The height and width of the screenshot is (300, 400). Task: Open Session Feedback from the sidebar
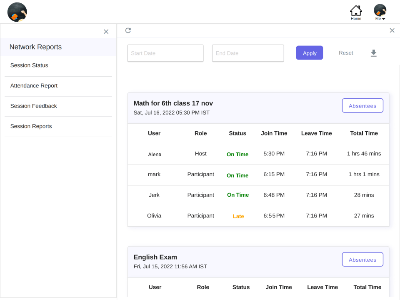33,106
